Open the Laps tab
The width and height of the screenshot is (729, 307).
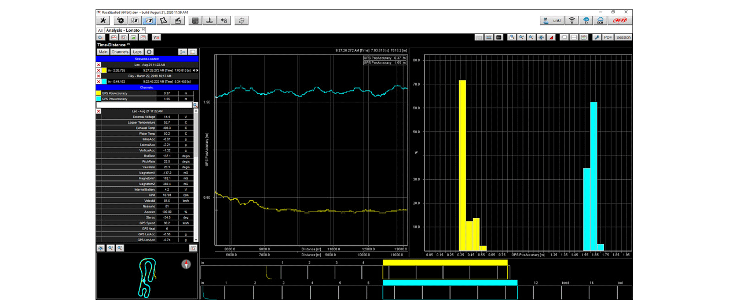point(137,52)
